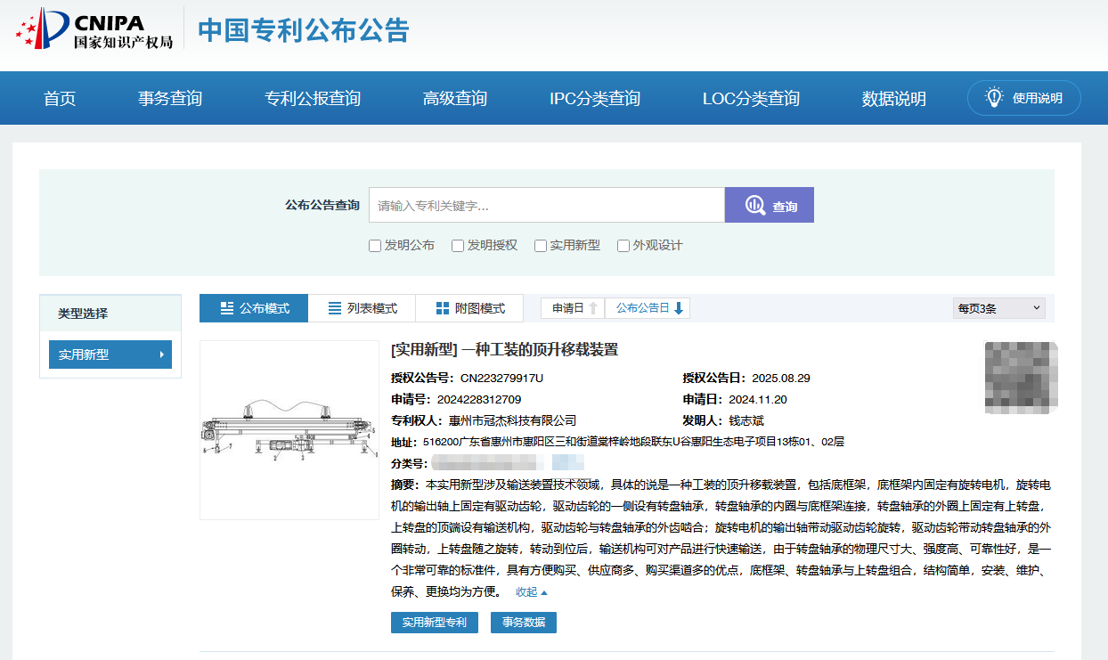Open 附图模式 via the grid icon
The image size is (1108, 660).
pos(441,307)
